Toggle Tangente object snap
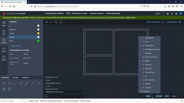 point(149,65)
